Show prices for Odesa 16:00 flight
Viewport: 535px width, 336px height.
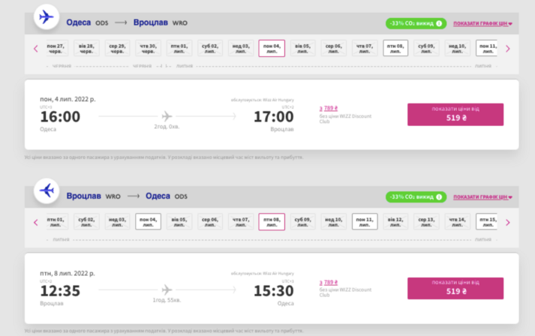click(455, 115)
